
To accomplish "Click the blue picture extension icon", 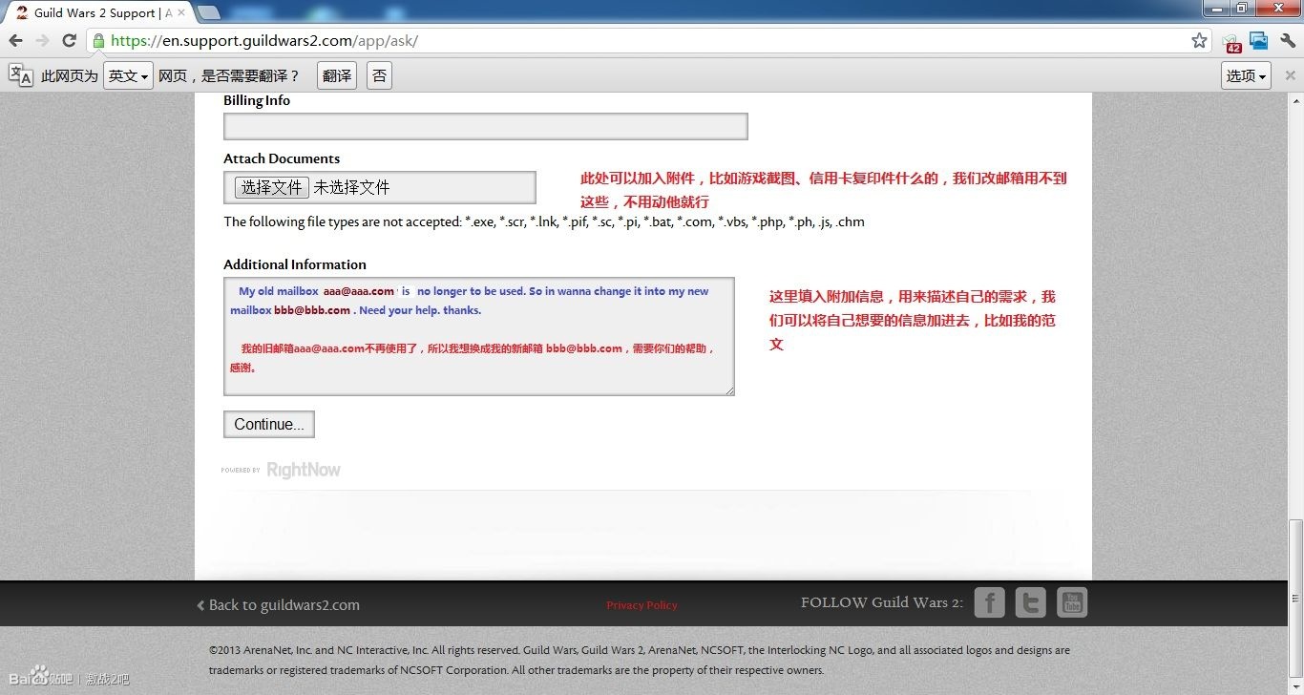I will pos(1259,40).
